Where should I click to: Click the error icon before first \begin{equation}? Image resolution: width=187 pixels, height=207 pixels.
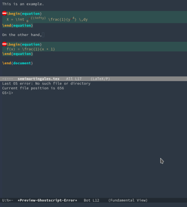tap(4, 14)
